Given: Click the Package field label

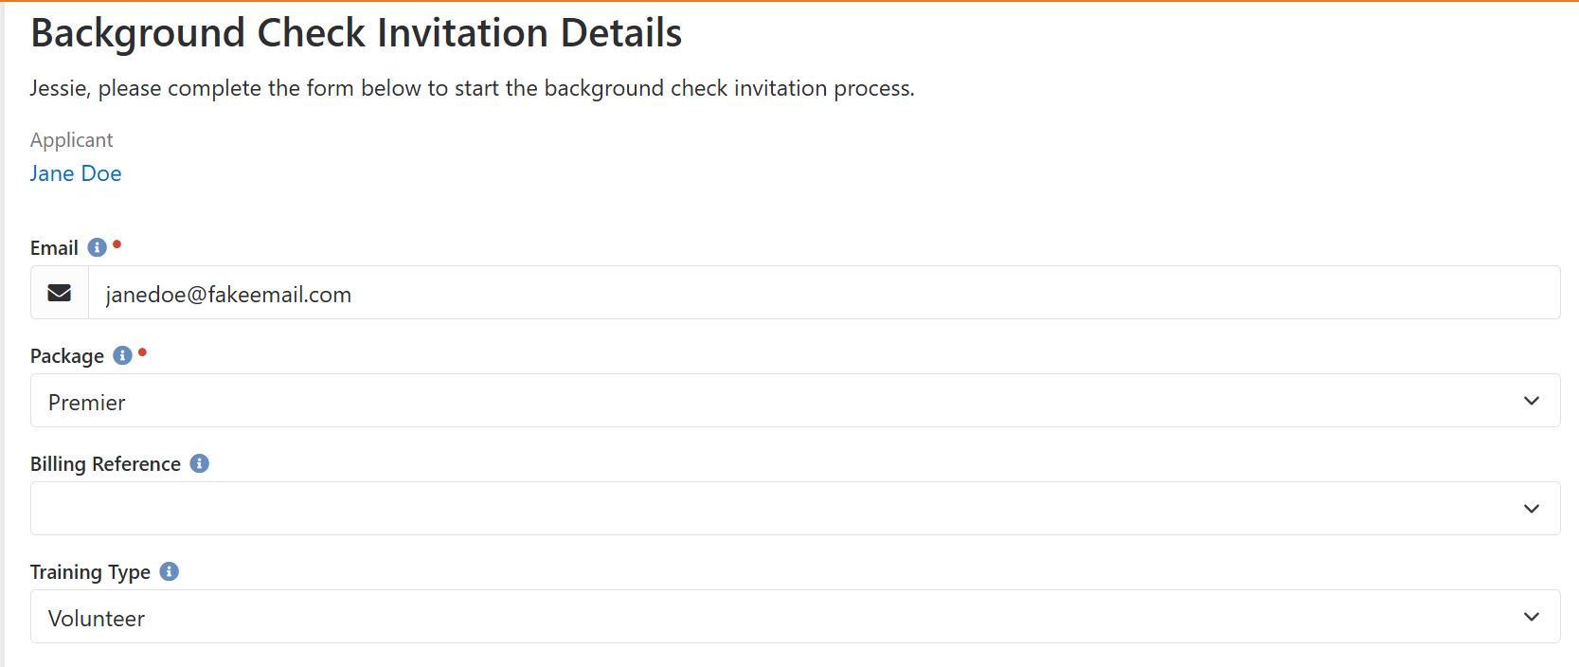Looking at the screenshot, I should point(67,356).
